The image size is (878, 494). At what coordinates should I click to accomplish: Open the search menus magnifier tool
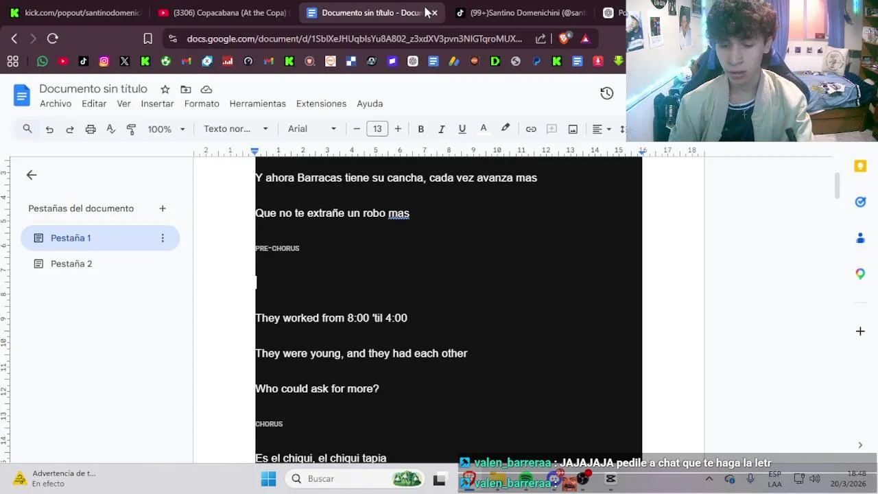[x=27, y=128]
